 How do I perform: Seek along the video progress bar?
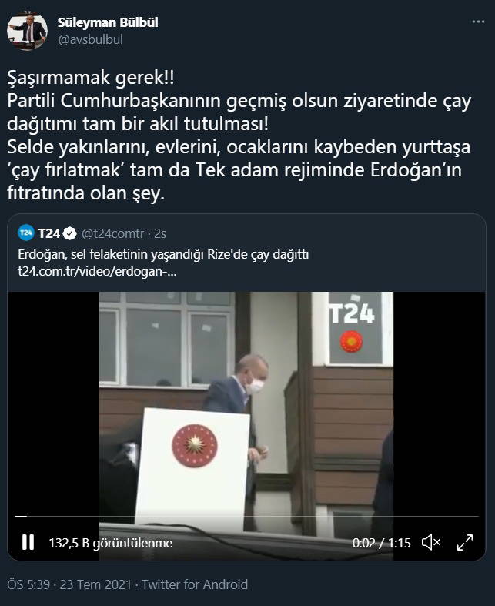click(246, 517)
